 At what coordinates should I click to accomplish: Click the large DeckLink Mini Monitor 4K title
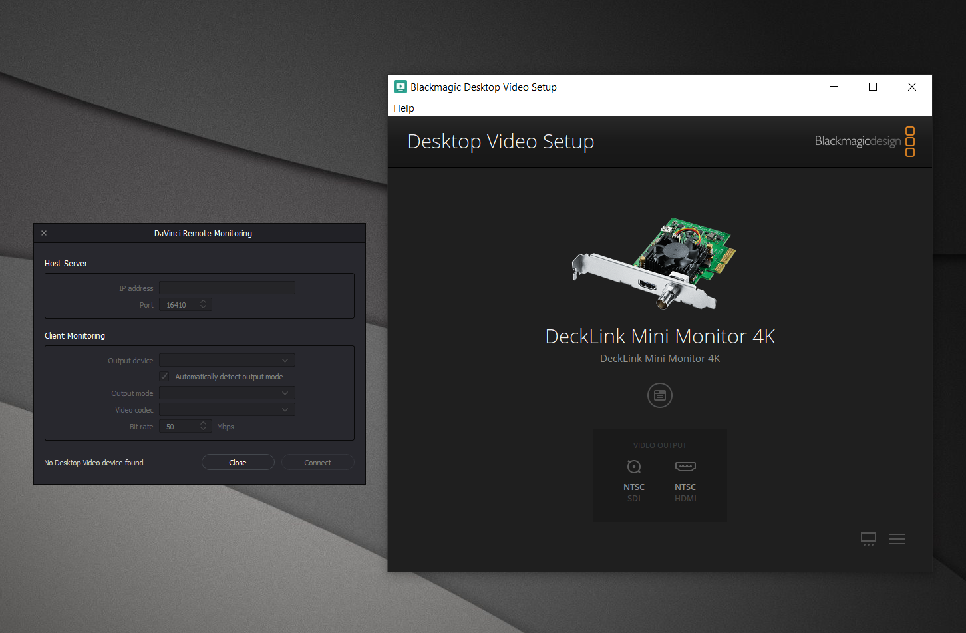pos(660,336)
